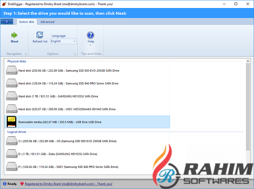This screenshot has height=189, width=254.
Task: Click the green Next arrow icon
Action: point(14,35)
